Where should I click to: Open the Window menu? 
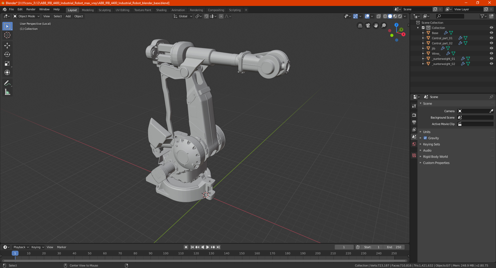click(44, 9)
